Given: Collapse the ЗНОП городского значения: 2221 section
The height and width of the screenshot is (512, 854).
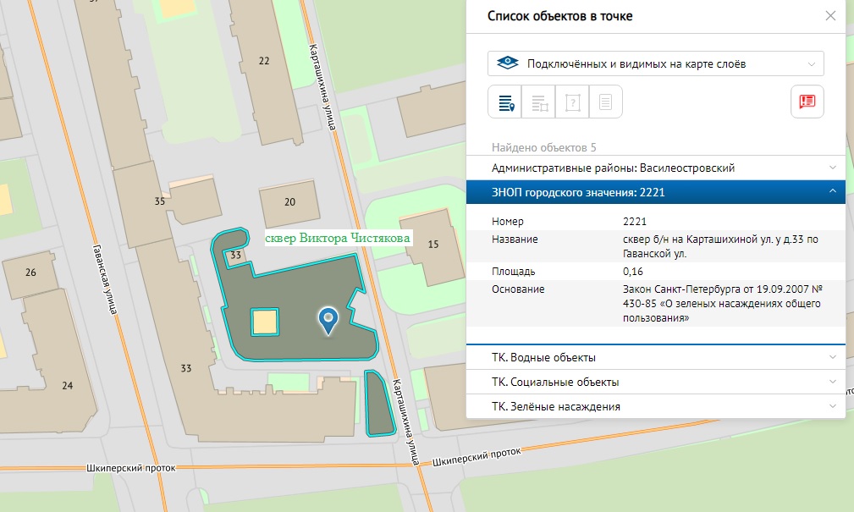Looking at the screenshot, I should [x=655, y=192].
